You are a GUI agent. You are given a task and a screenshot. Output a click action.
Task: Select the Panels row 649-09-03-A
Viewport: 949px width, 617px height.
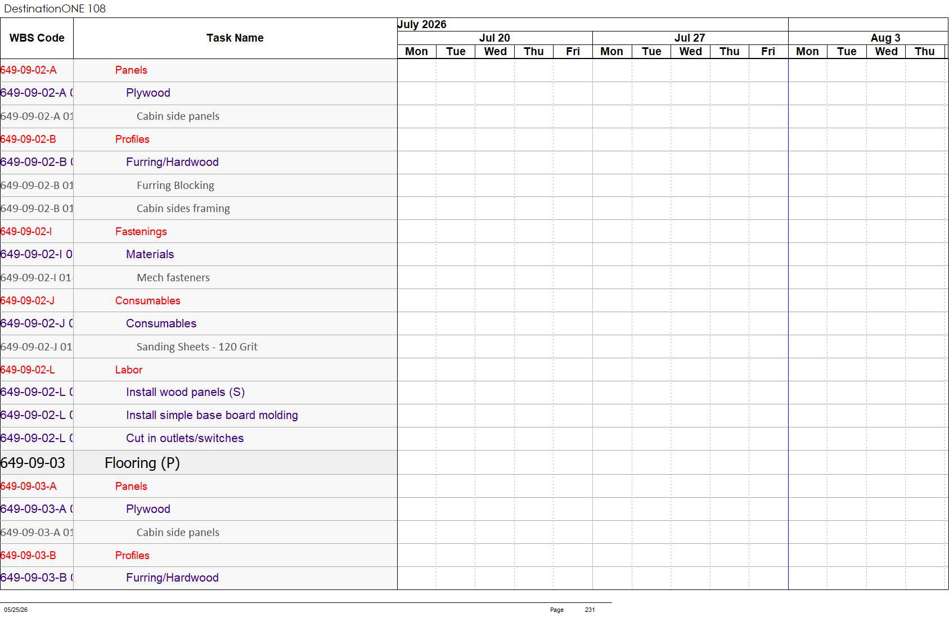pyautogui.click(x=199, y=487)
